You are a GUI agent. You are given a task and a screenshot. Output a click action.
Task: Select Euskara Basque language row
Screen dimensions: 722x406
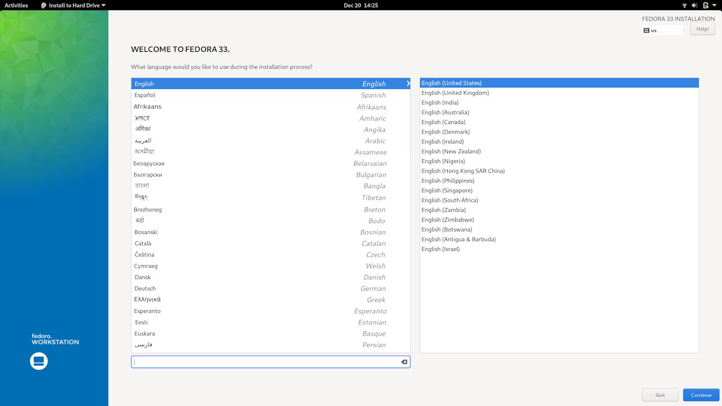(271, 333)
